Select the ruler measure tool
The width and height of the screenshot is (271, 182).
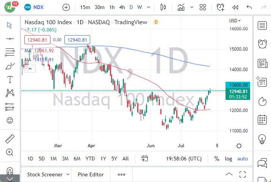[x=10, y=139]
